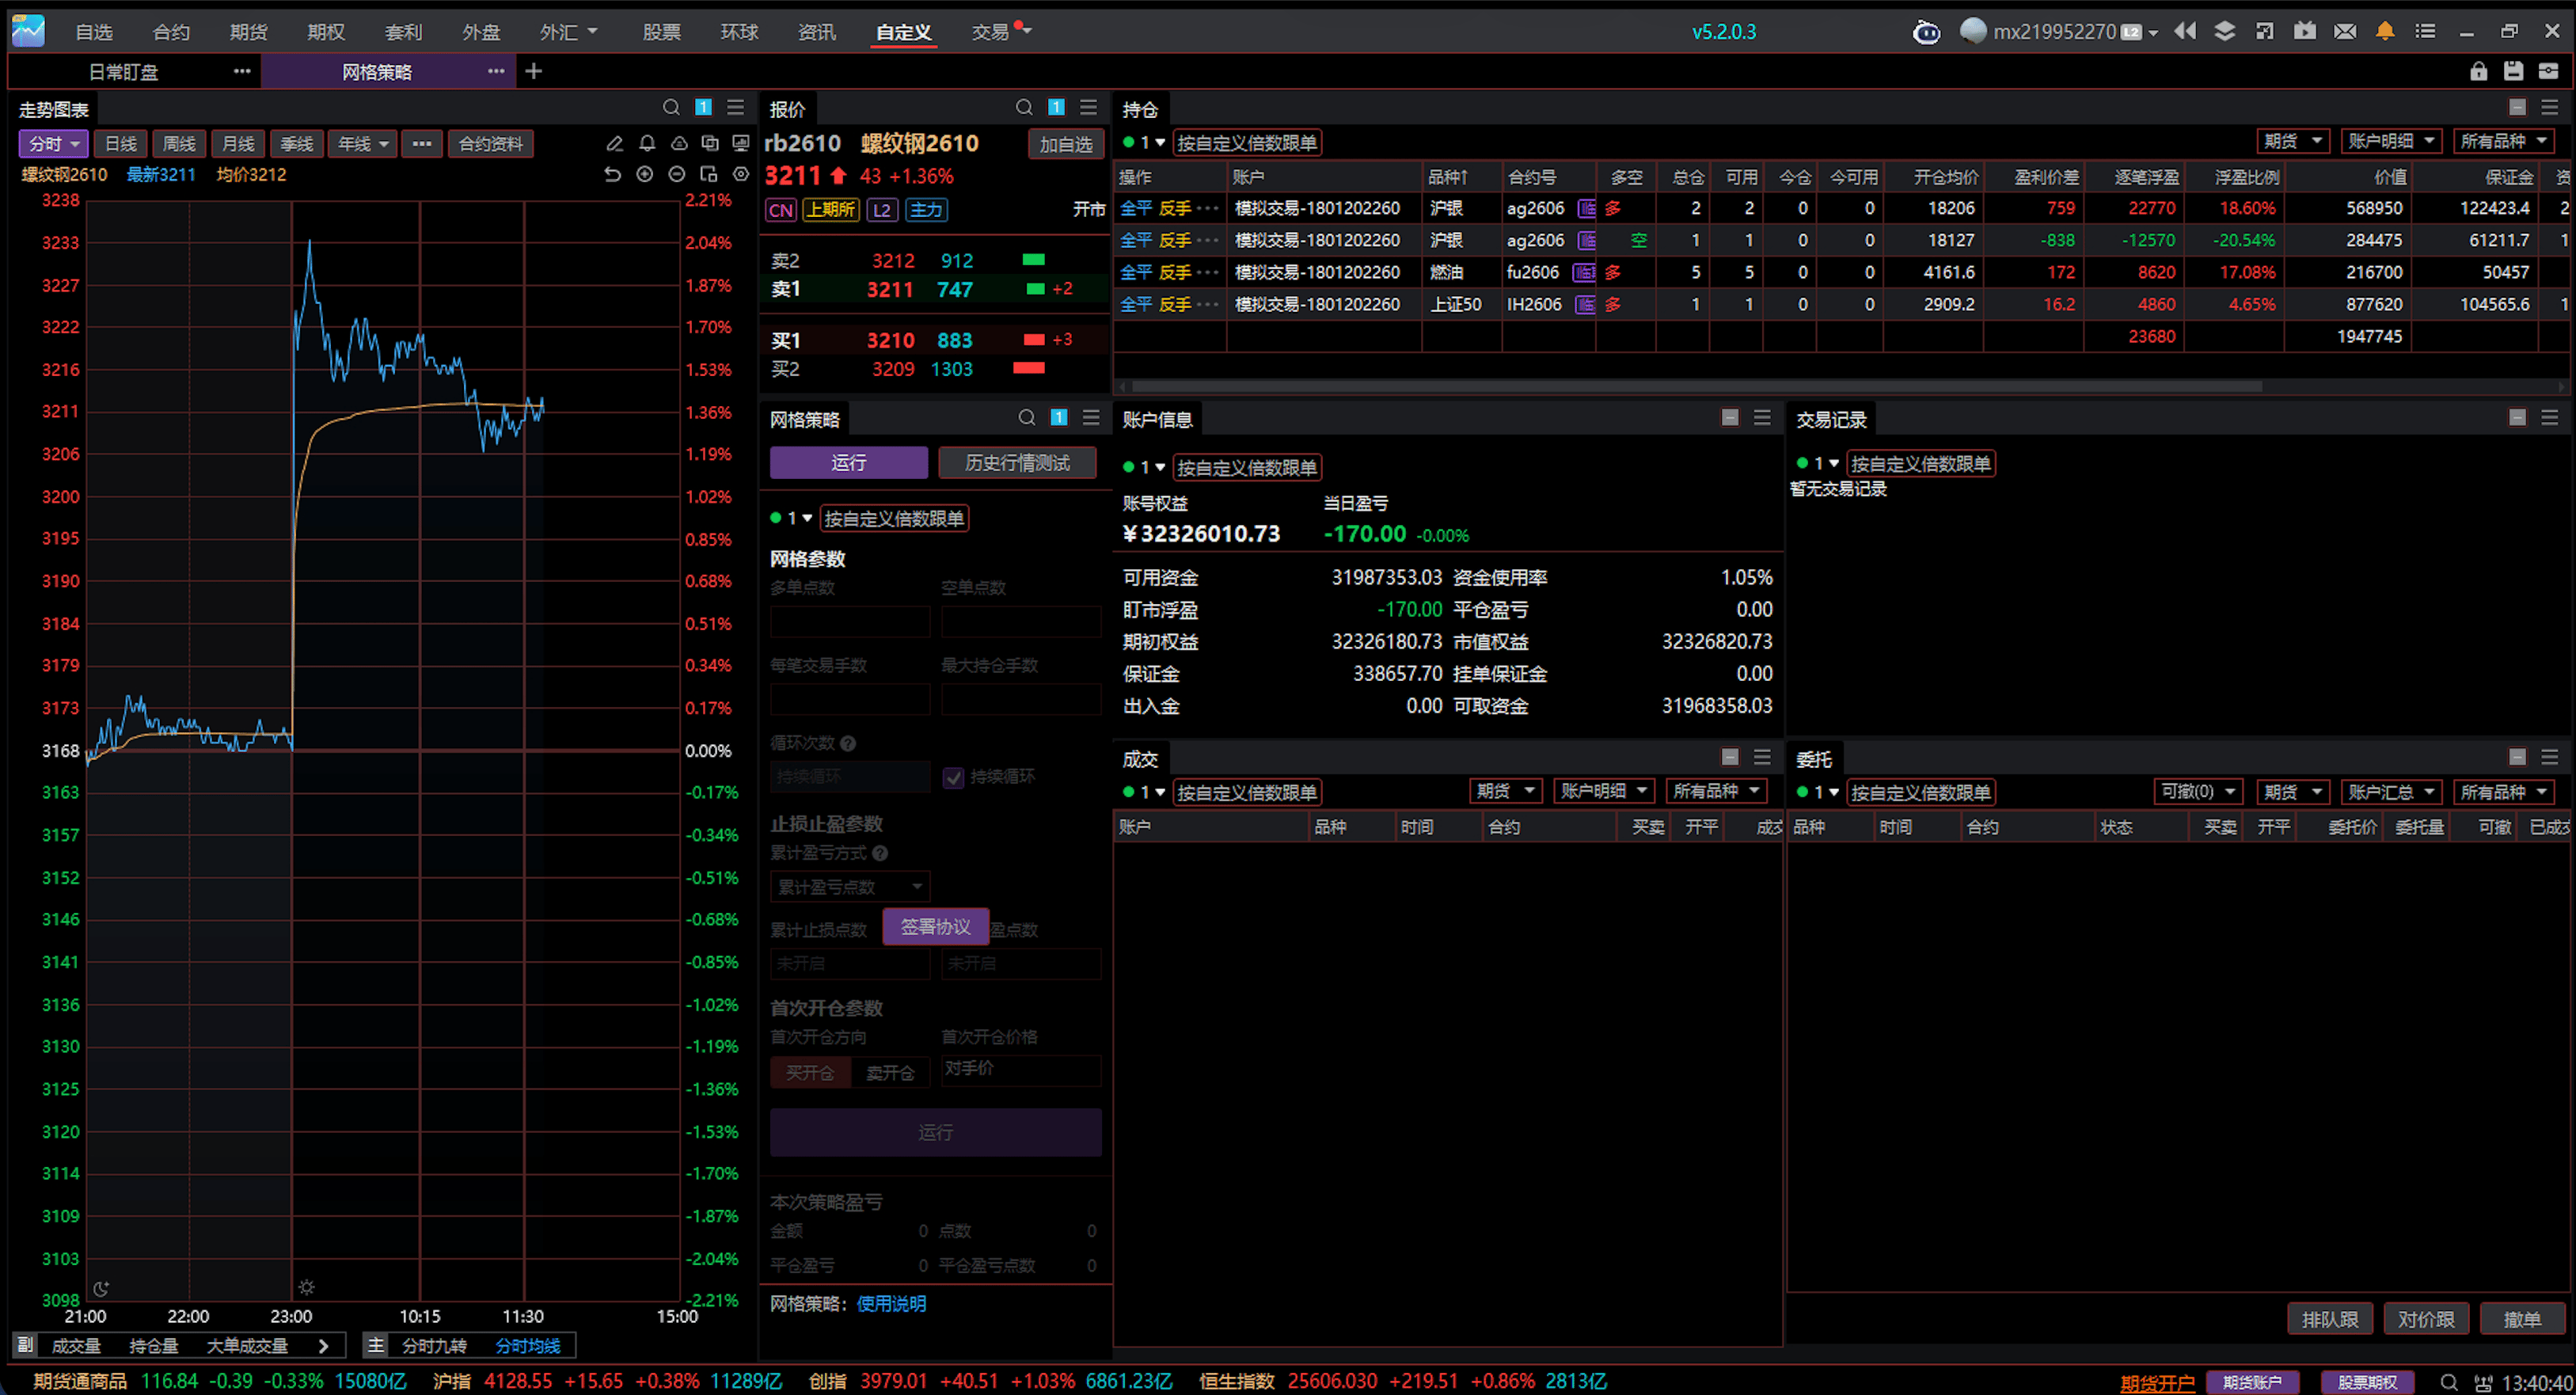Expand the 年线 period dropdown
The width and height of the screenshot is (2576, 1395).
[362, 144]
